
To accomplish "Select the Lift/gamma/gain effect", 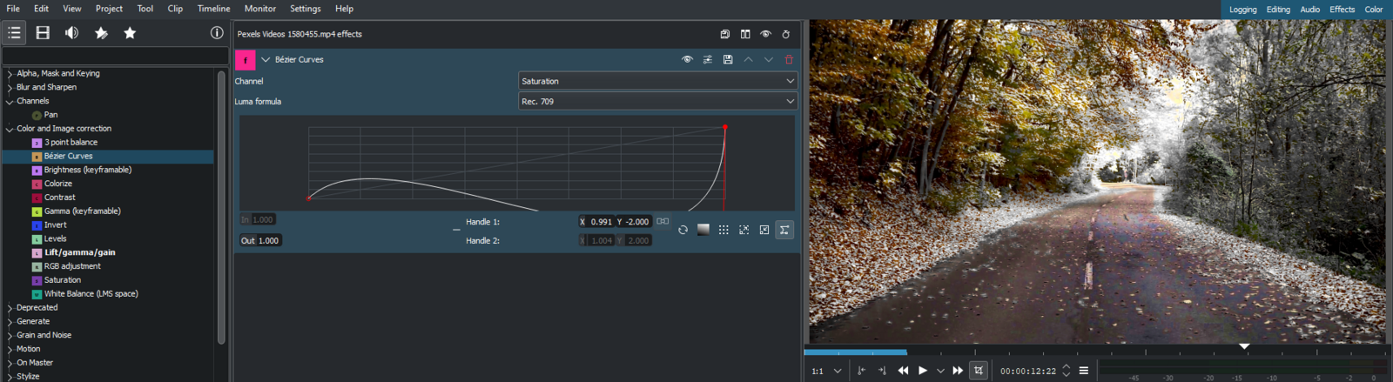I will click(x=79, y=252).
